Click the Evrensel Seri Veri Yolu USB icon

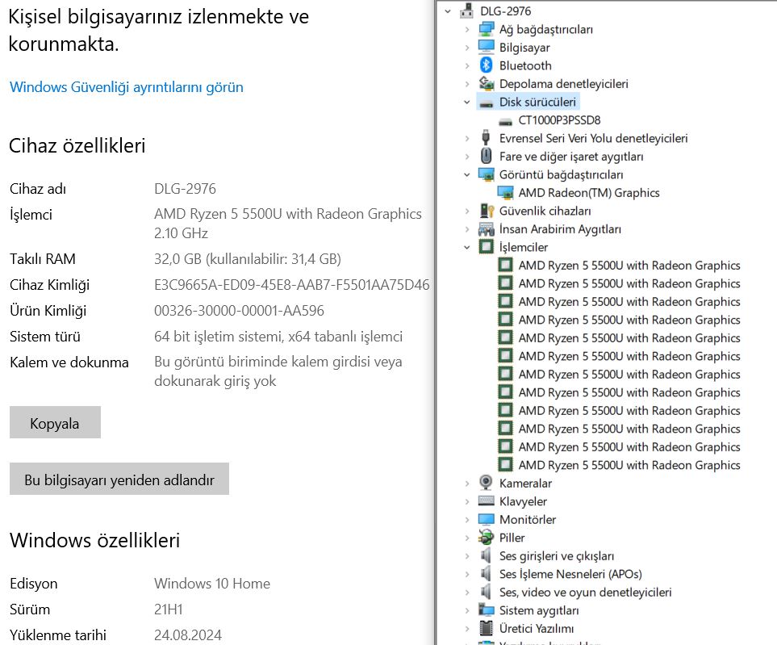tap(486, 138)
